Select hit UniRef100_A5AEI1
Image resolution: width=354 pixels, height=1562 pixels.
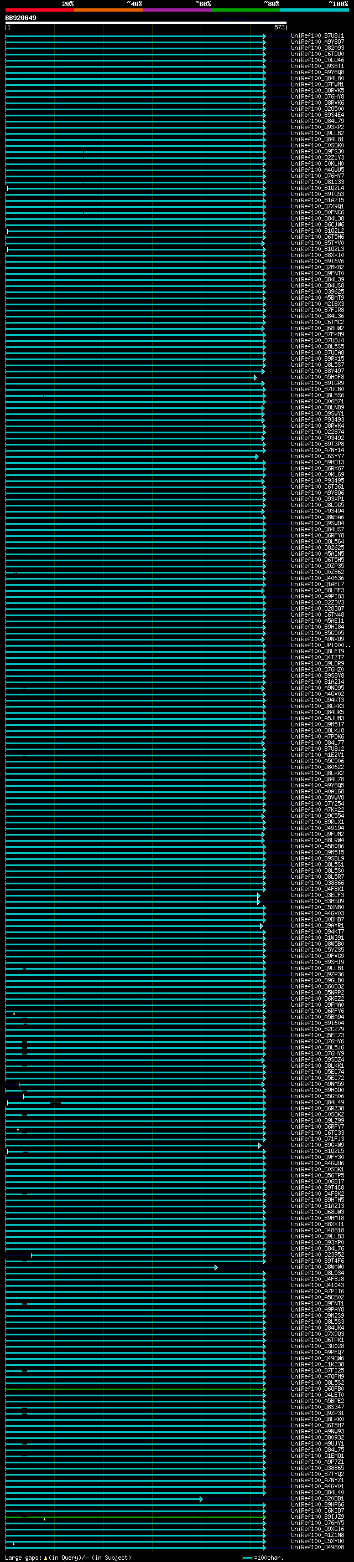(317, 621)
